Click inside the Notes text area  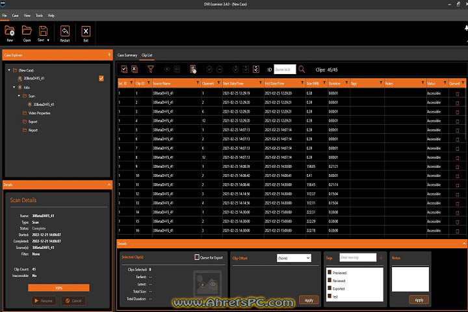point(410,279)
